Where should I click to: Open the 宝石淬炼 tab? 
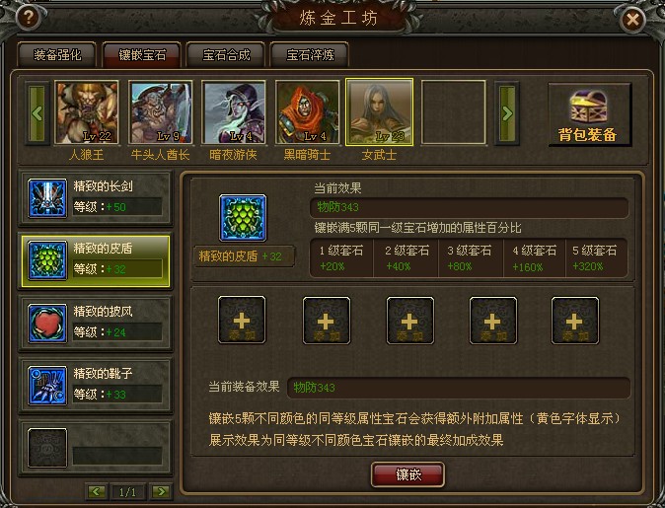click(x=310, y=54)
